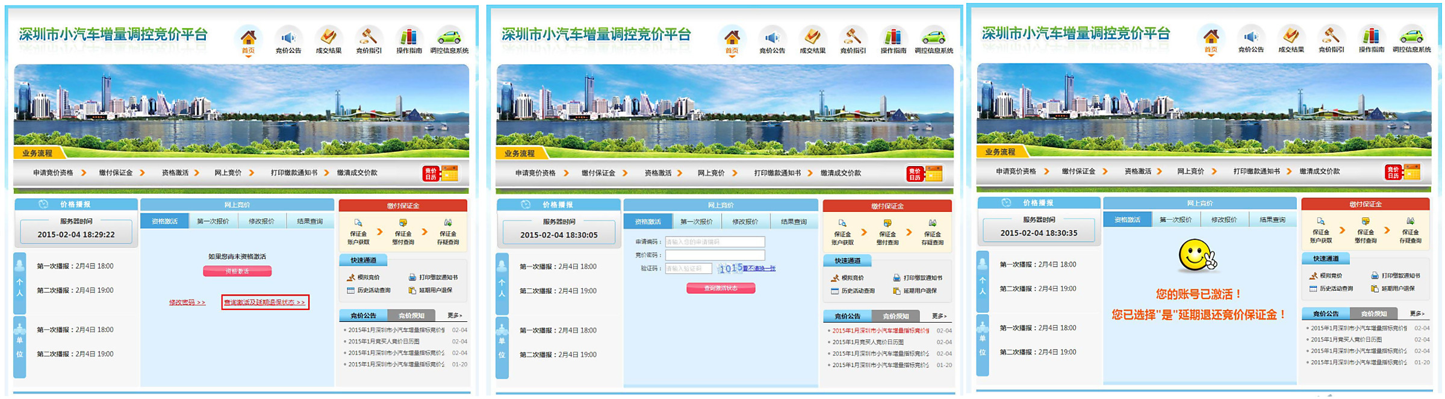Open 竞价指引 gavel icon on 18:29:22 page
Screen dimensions: 1445x399
pos(368,37)
